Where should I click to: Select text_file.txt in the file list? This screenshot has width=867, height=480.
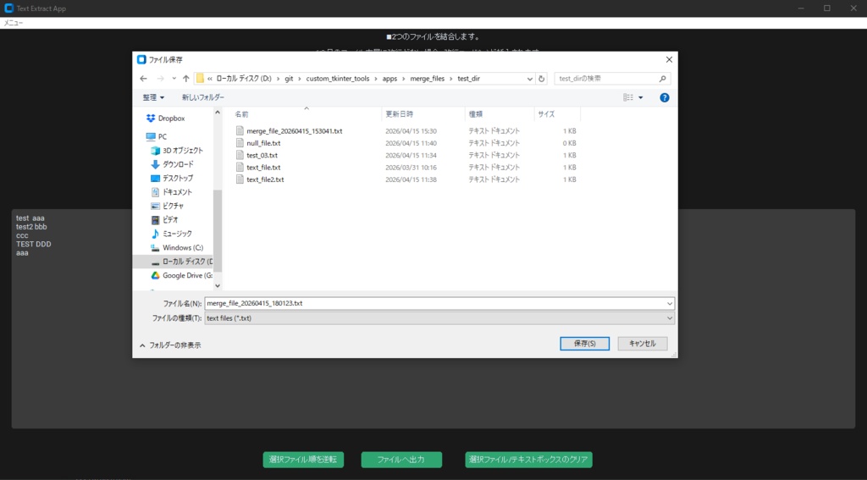point(263,167)
